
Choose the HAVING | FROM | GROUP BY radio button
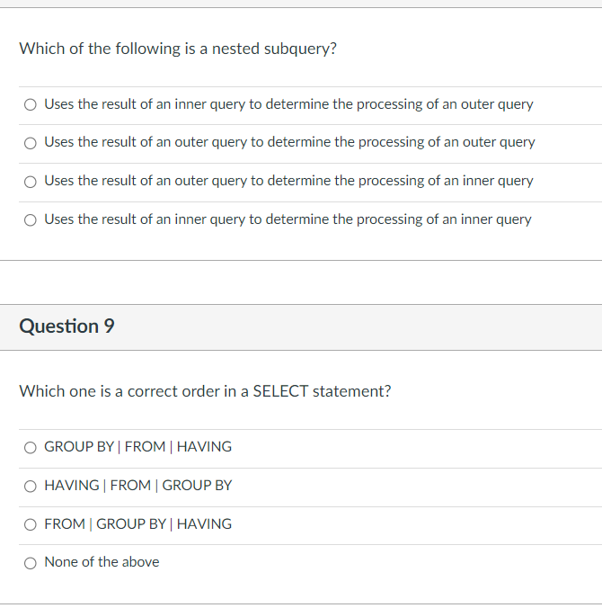(31, 486)
